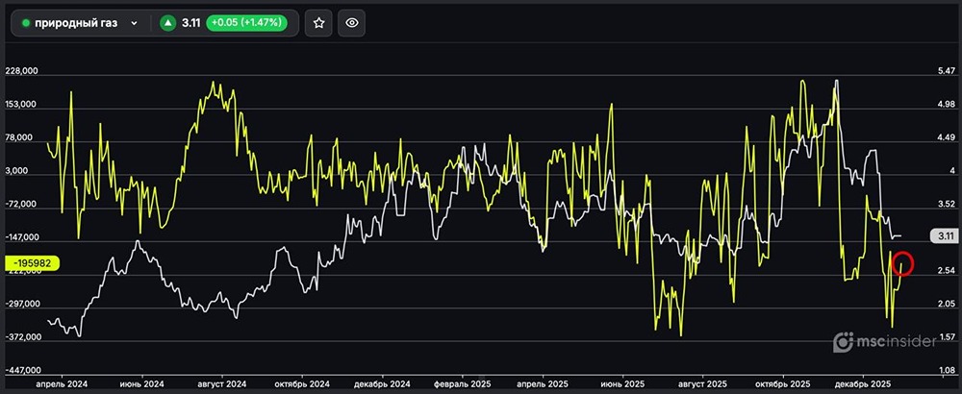Image resolution: width=962 pixels, height=394 pixels.
Task: Click the 4.98 right-axis value
Action: click(944, 105)
